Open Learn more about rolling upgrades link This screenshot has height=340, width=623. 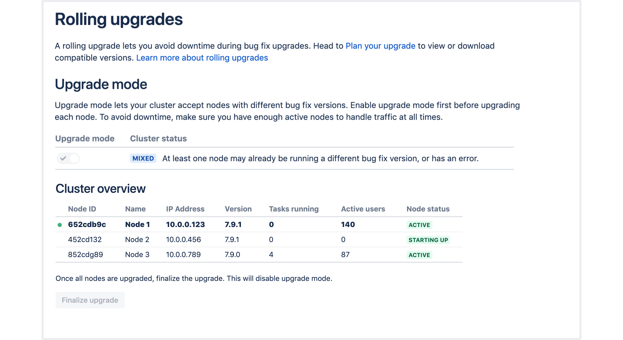202,58
